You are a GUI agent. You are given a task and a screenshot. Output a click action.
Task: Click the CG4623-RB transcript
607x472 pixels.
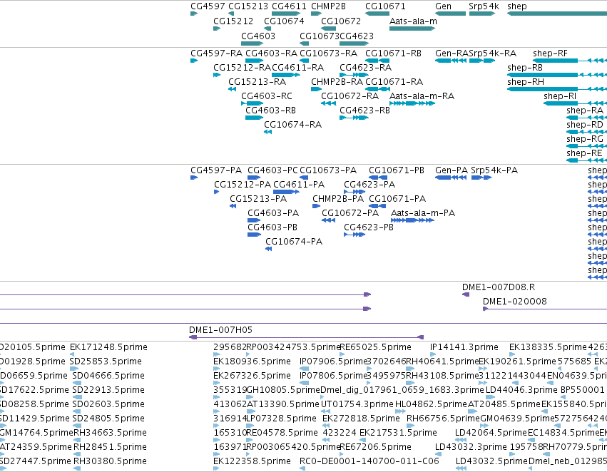(x=354, y=118)
